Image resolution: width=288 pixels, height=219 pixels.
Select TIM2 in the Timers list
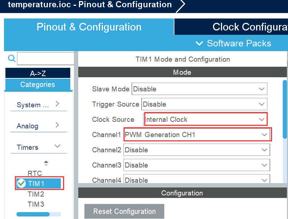click(36, 194)
